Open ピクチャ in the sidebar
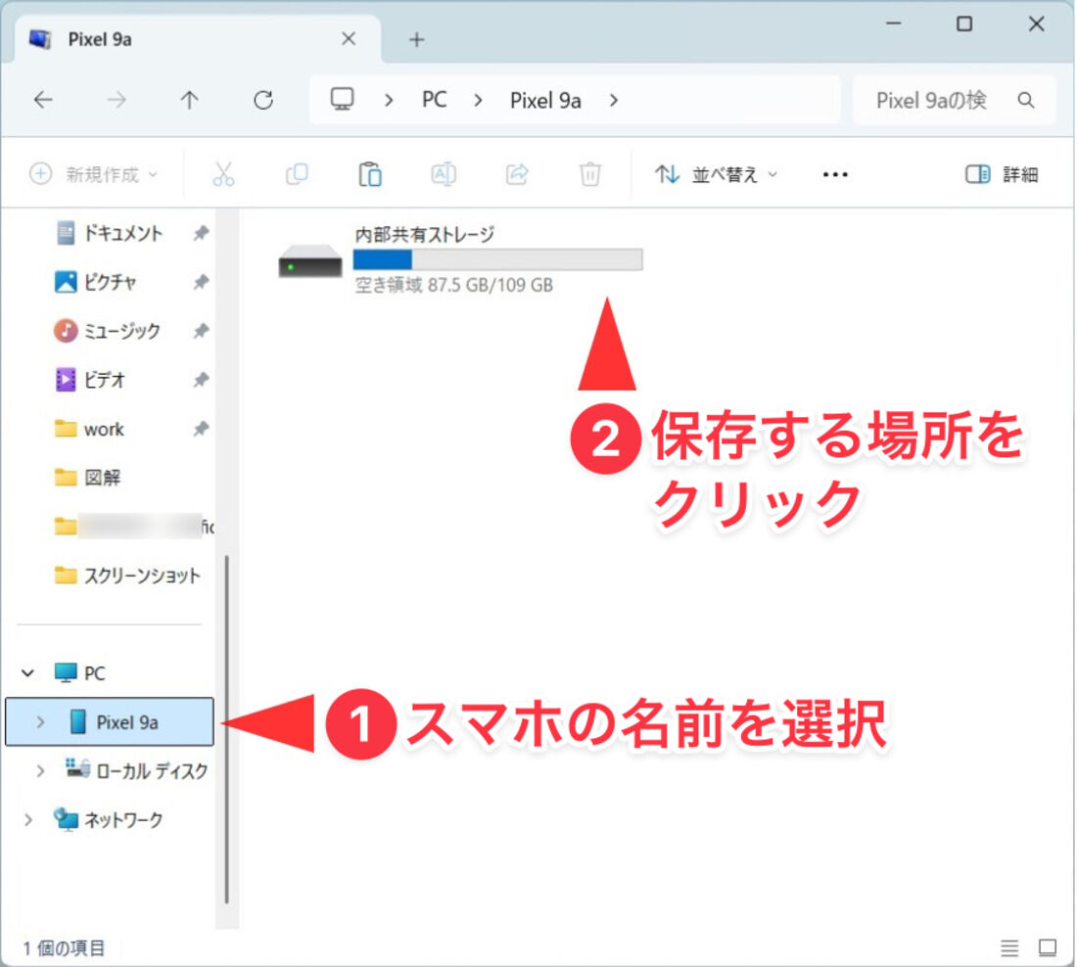 [x=96, y=282]
